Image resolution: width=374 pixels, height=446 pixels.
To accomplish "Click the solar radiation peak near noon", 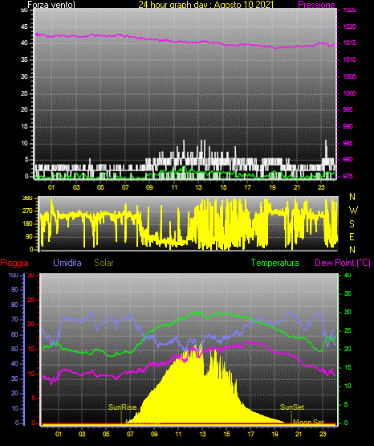I will tap(195, 349).
